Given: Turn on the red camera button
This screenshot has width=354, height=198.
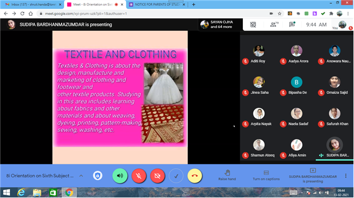Looking at the screenshot, I should 157,176.
